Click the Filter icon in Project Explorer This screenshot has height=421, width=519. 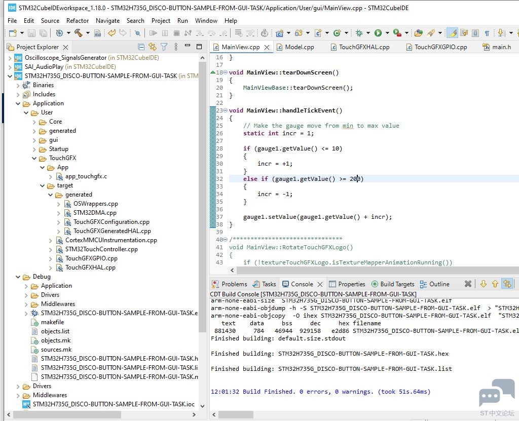[x=164, y=47]
